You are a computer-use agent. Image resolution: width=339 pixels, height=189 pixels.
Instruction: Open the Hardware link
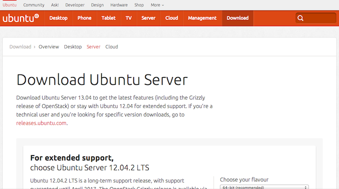click(x=119, y=5)
